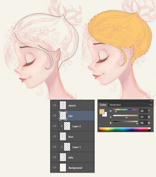Open the Color panel flyout menu

tap(151, 105)
